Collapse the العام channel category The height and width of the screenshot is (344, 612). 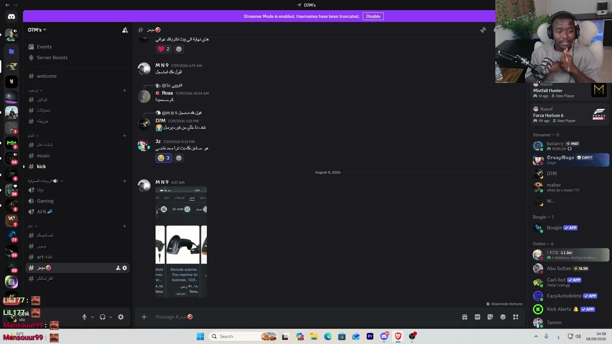pyautogui.click(x=33, y=136)
